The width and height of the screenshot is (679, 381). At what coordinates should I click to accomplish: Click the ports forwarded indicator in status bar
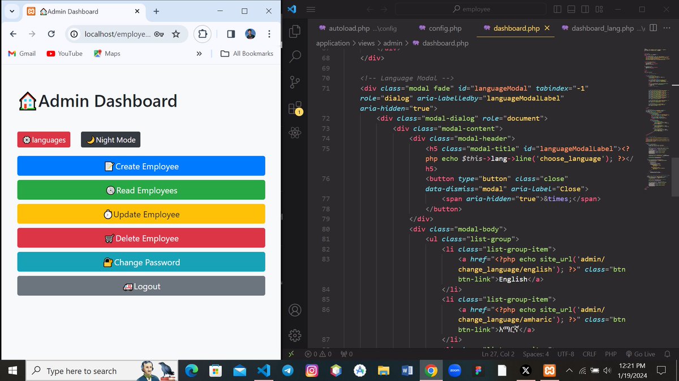(x=346, y=354)
